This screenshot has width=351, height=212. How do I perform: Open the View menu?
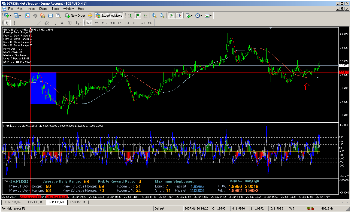(x=20, y=9)
